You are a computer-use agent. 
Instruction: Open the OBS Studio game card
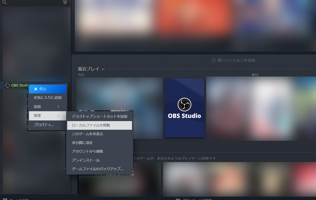(x=184, y=108)
